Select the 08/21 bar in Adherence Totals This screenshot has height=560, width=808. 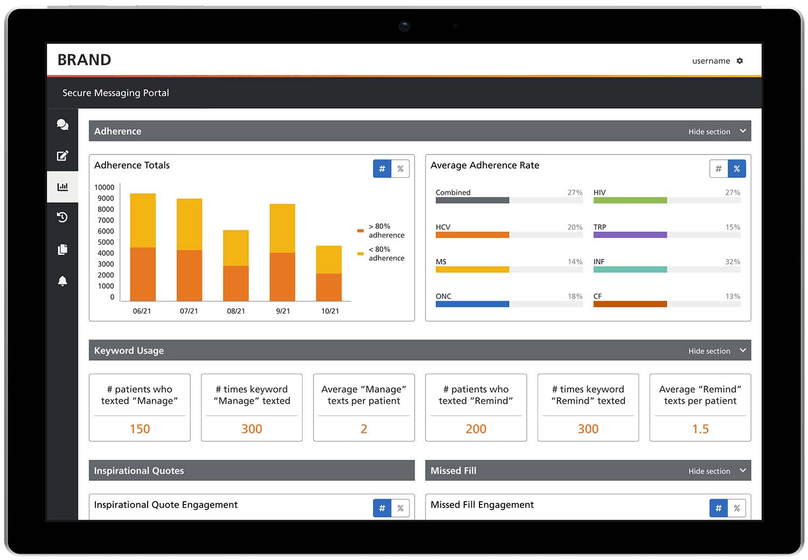(236, 265)
